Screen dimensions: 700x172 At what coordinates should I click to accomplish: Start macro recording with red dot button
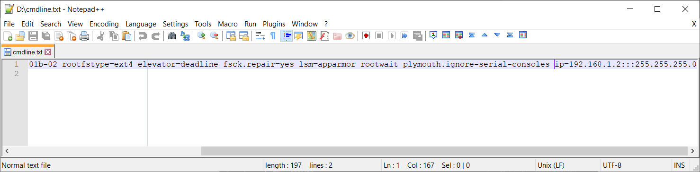click(x=366, y=35)
